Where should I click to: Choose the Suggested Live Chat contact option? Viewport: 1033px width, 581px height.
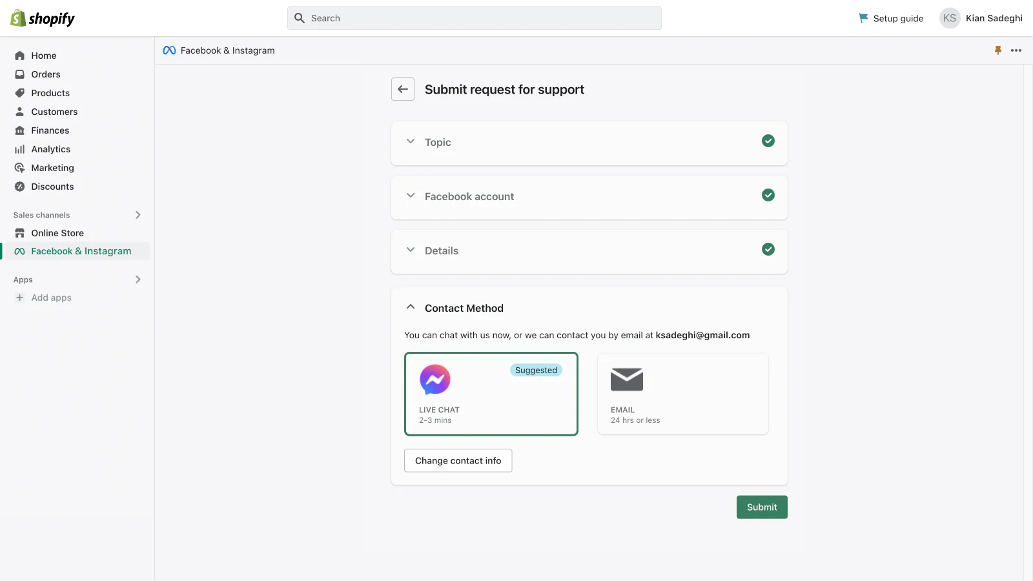coord(491,394)
